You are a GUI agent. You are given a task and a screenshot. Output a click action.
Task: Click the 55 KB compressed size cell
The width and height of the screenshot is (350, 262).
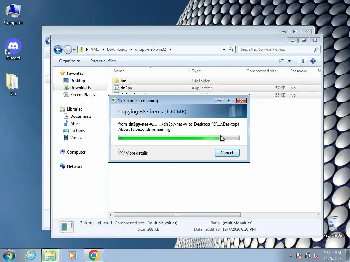280,95
